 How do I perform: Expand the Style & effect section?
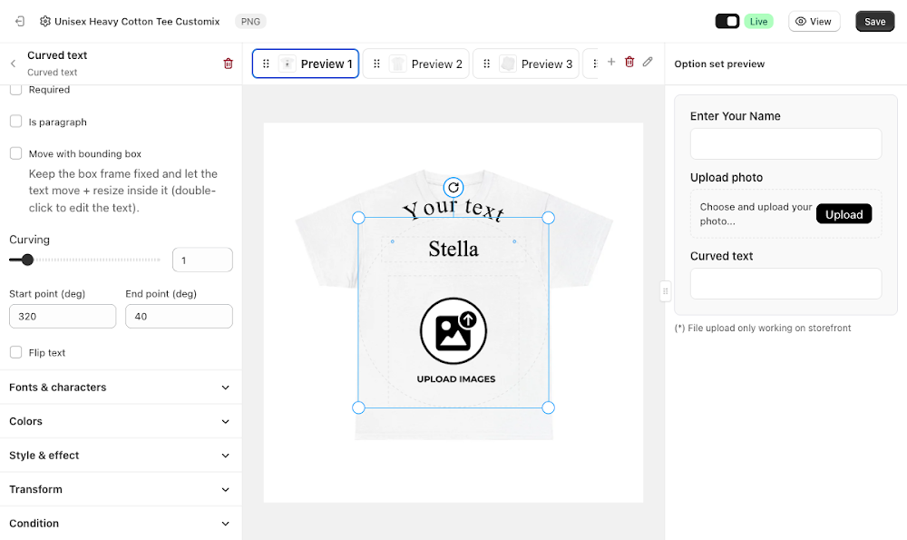(121, 456)
